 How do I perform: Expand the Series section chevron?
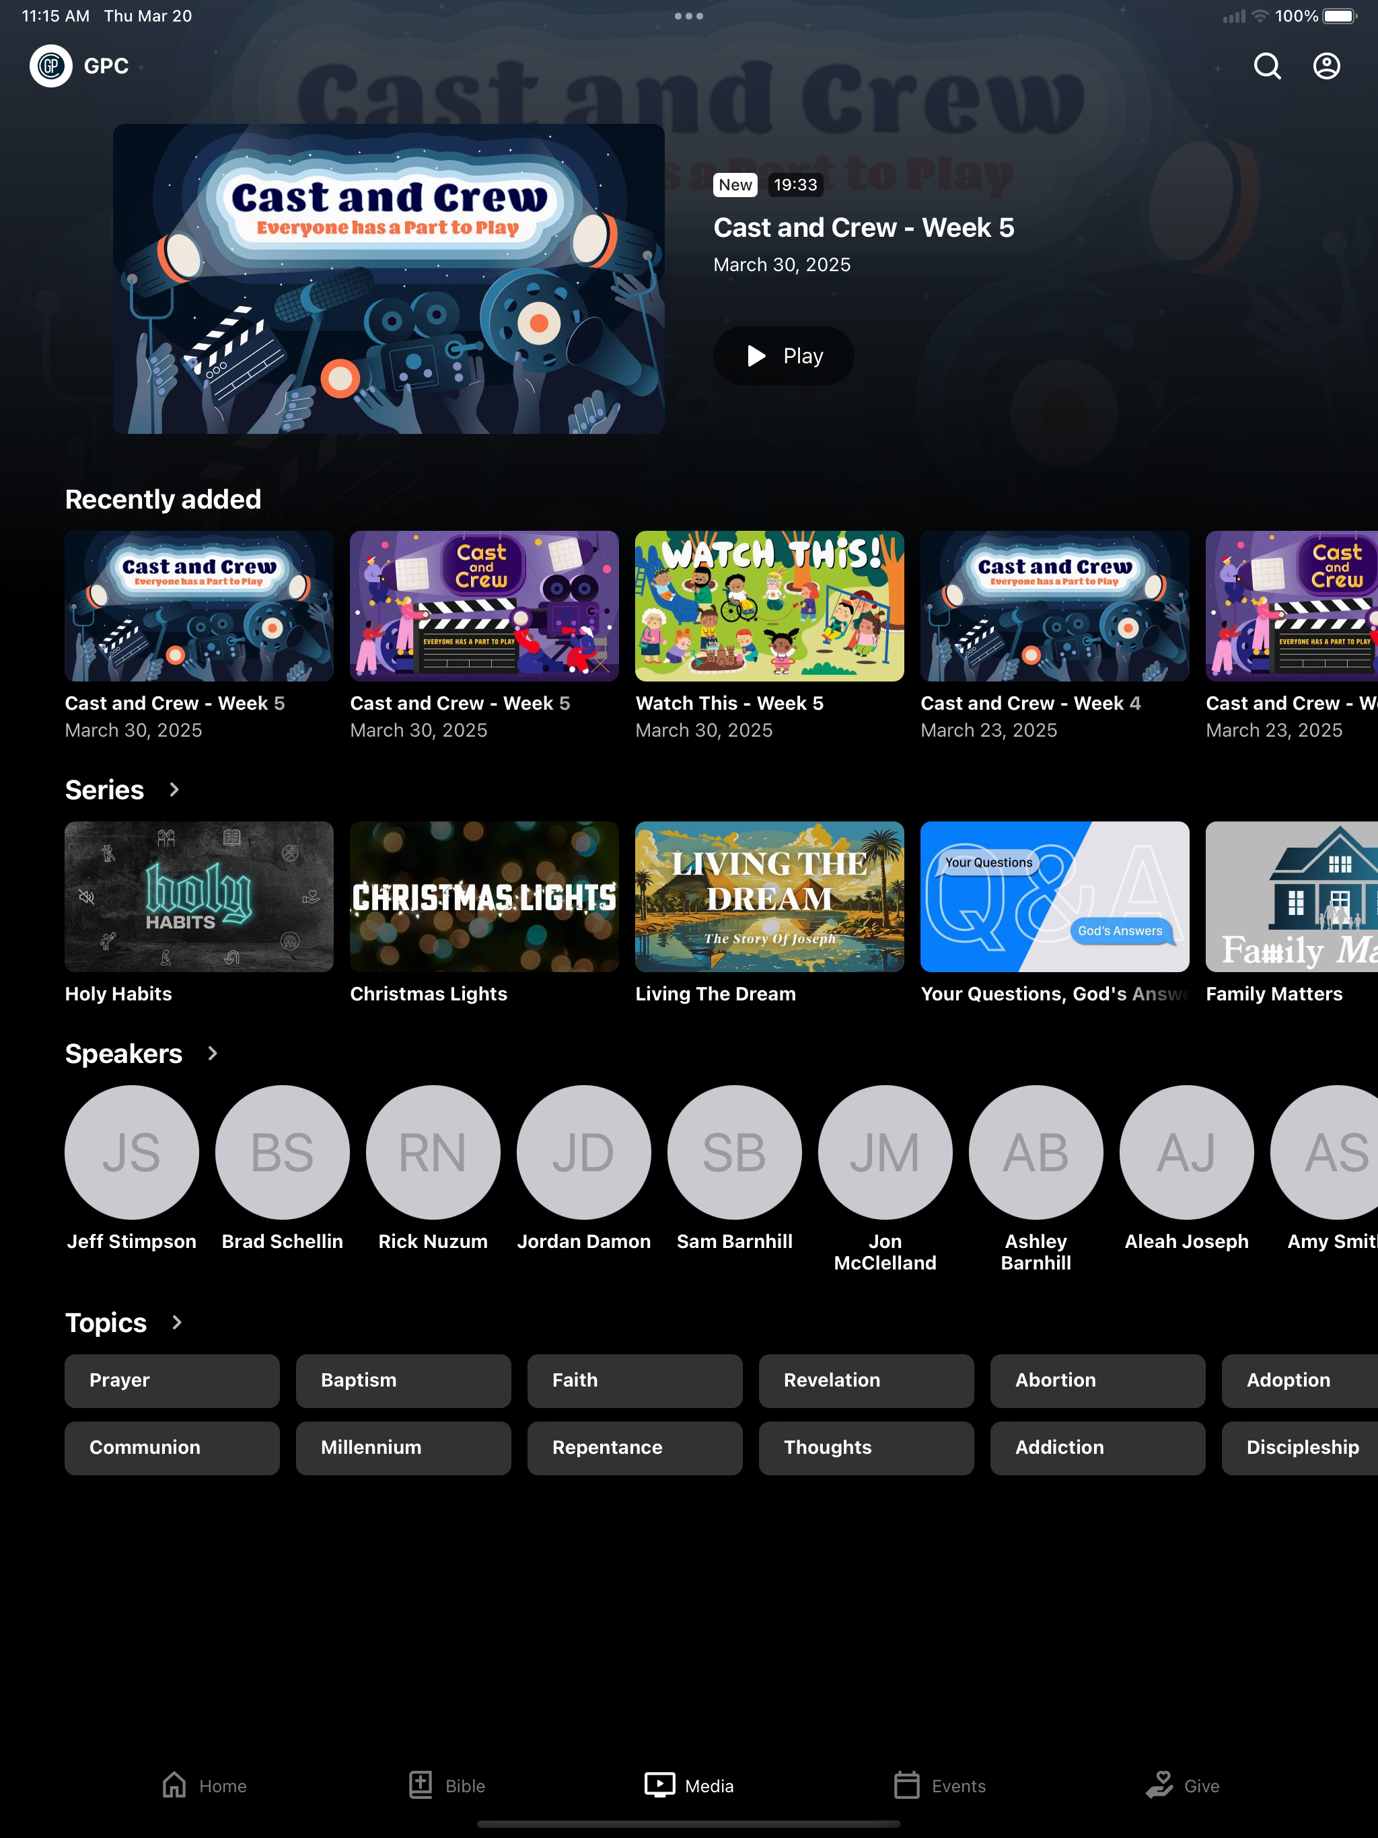[174, 789]
